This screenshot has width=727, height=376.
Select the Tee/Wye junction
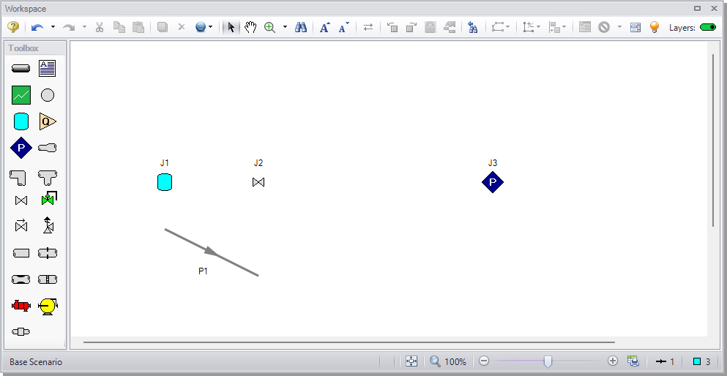coord(48,177)
